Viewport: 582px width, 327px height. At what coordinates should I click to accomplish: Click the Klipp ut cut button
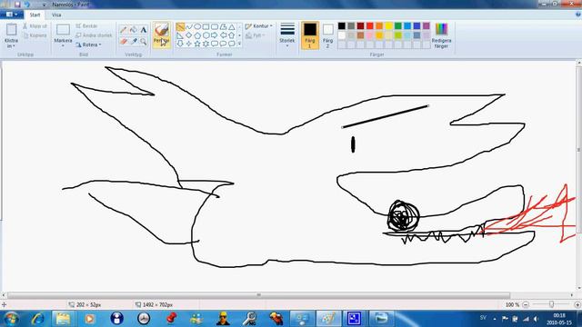(35, 26)
